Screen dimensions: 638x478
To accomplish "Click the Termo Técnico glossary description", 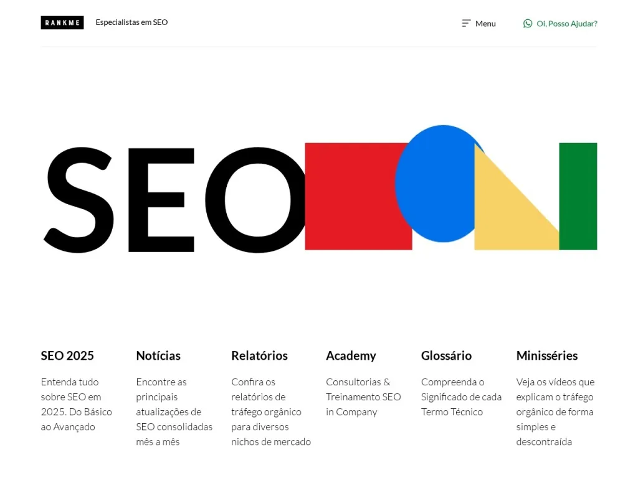I will 462,396.
